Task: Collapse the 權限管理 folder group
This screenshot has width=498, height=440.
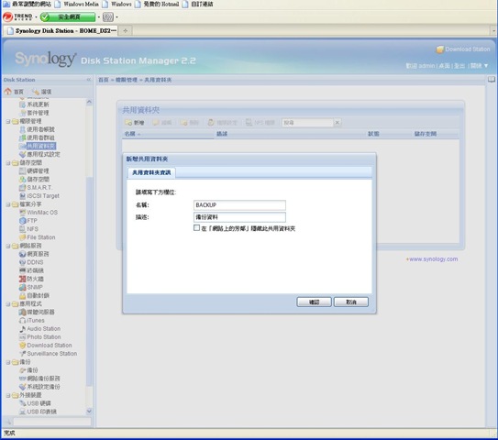Action: 8,121
